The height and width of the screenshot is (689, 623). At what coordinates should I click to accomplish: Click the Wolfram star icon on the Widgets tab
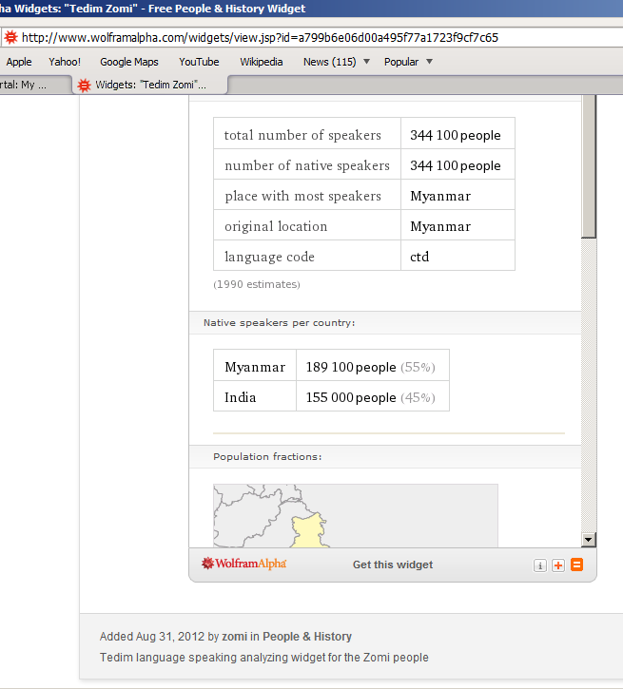pyautogui.click(x=84, y=85)
